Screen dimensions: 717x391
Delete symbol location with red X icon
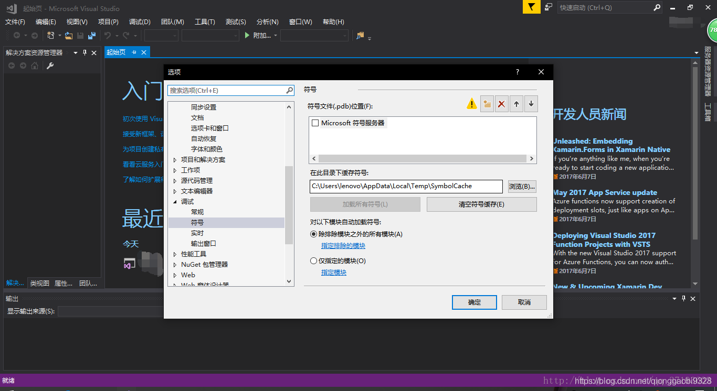[x=502, y=104]
